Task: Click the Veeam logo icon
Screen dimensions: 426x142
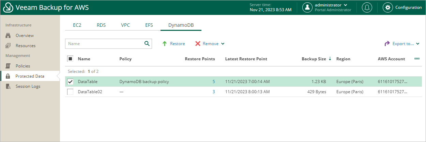Action: coord(7,7)
